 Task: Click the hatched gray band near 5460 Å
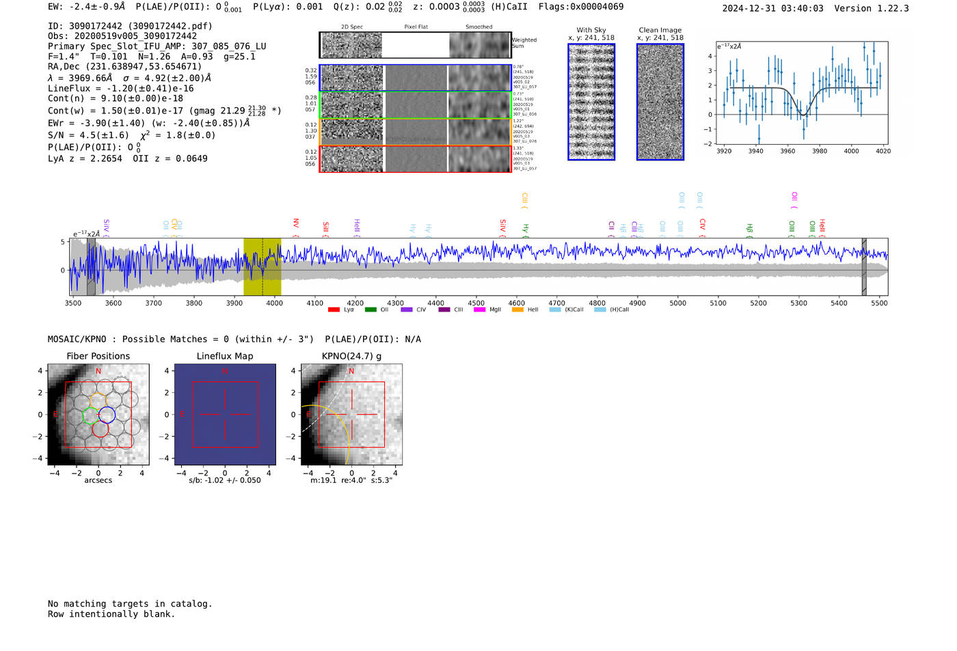click(x=864, y=267)
